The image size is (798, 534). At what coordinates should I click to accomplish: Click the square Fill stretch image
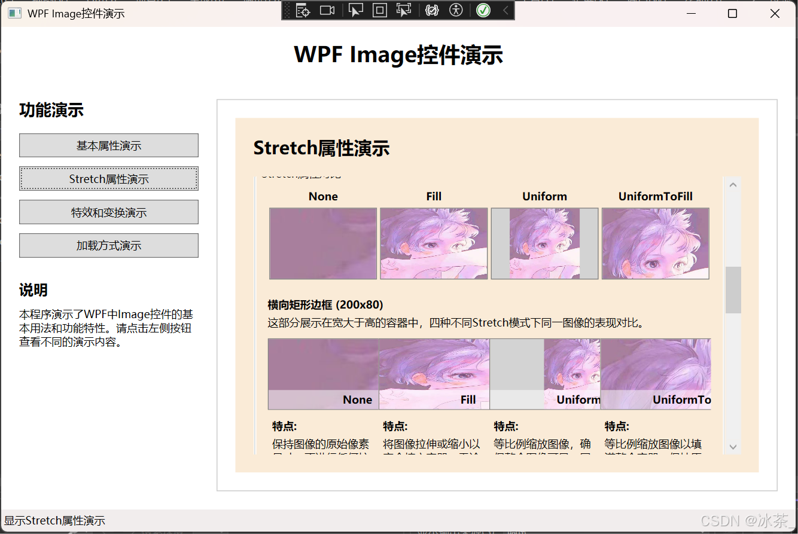click(x=434, y=243)
